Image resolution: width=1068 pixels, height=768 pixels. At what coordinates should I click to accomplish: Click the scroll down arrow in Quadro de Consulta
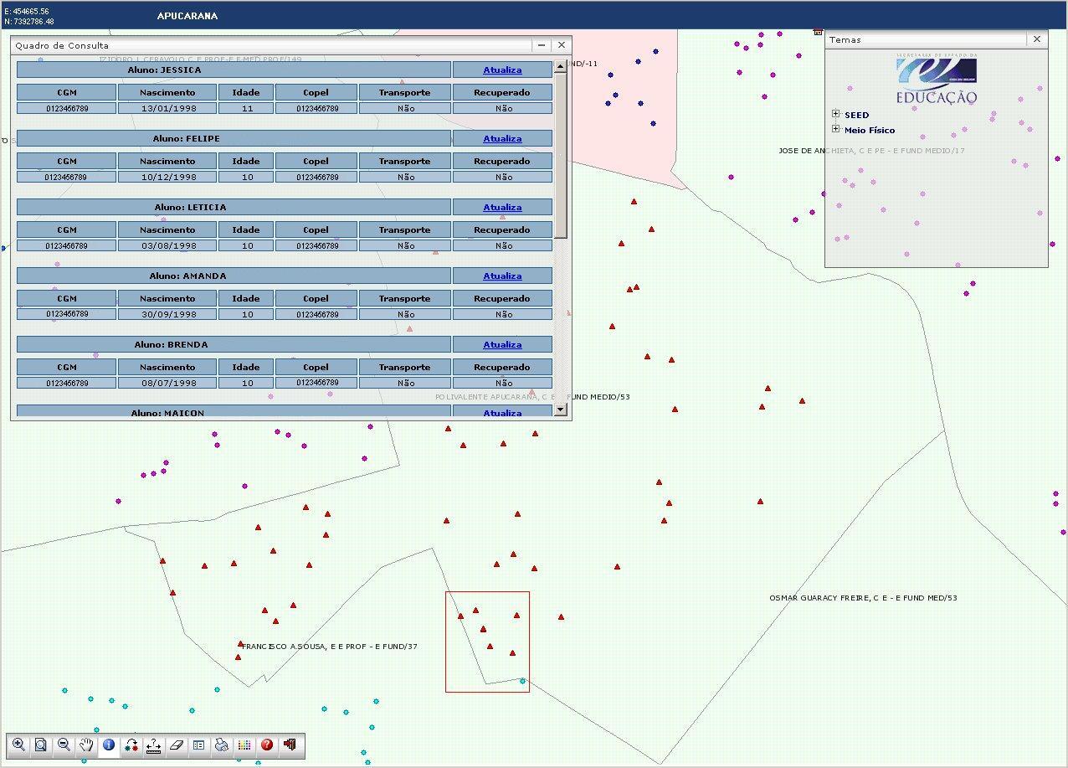(x=561, y=410)
